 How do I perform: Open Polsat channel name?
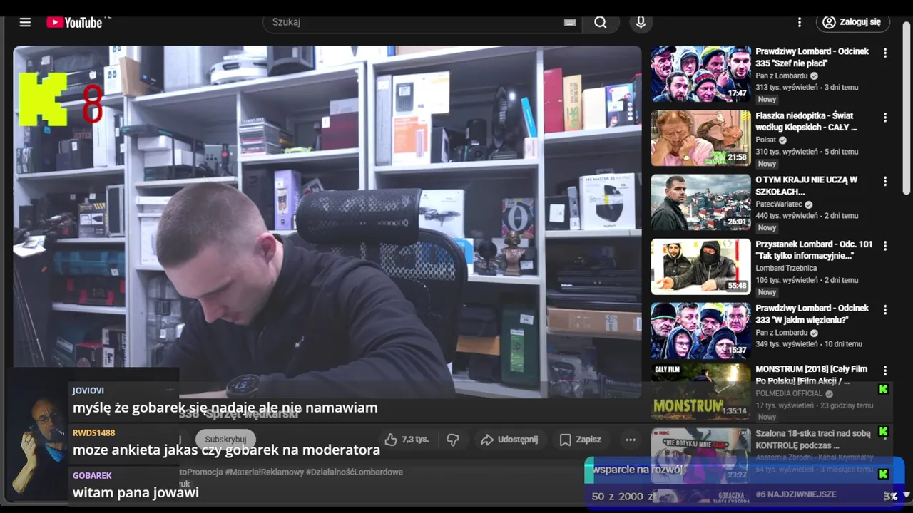pyautogui.click(x=766, y=140)
